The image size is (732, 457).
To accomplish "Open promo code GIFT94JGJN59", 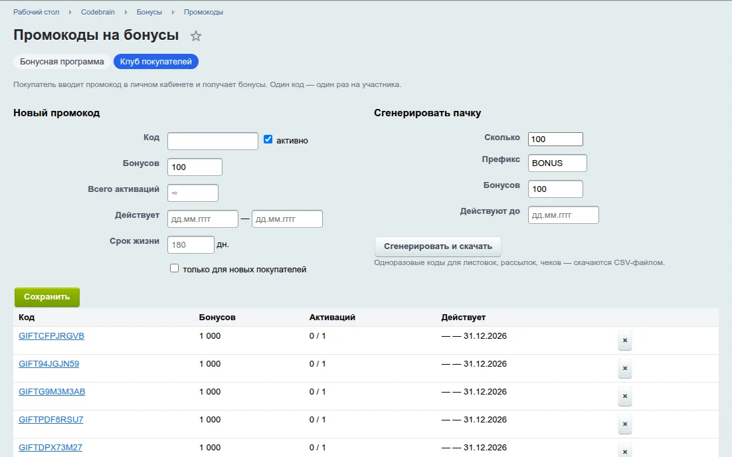I will [x=49, y=364].
